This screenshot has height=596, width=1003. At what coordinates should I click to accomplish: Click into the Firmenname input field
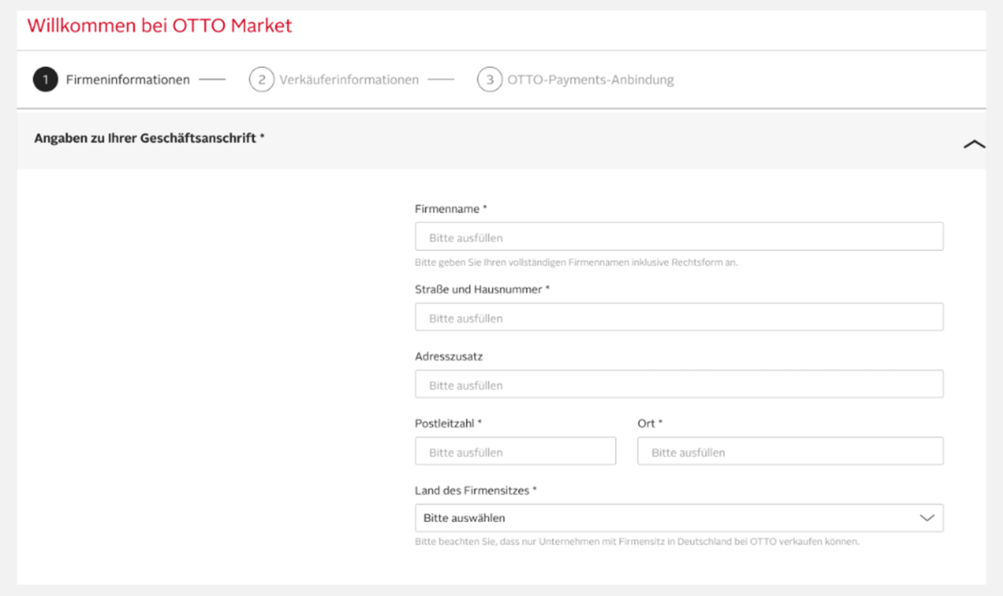(x=679, y=235)
